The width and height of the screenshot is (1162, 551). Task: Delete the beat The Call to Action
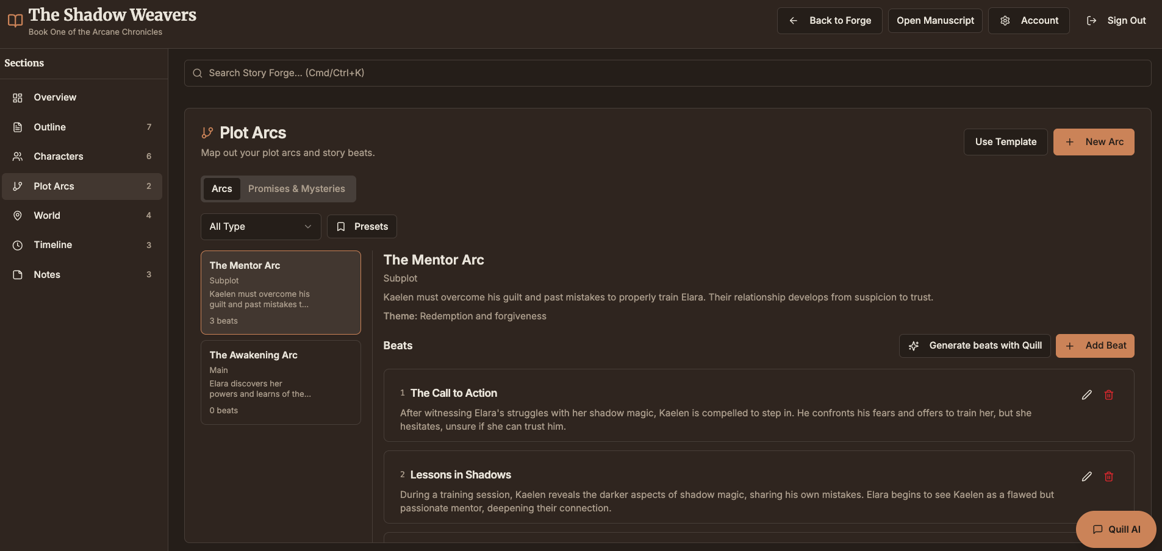coord(1109,395)
